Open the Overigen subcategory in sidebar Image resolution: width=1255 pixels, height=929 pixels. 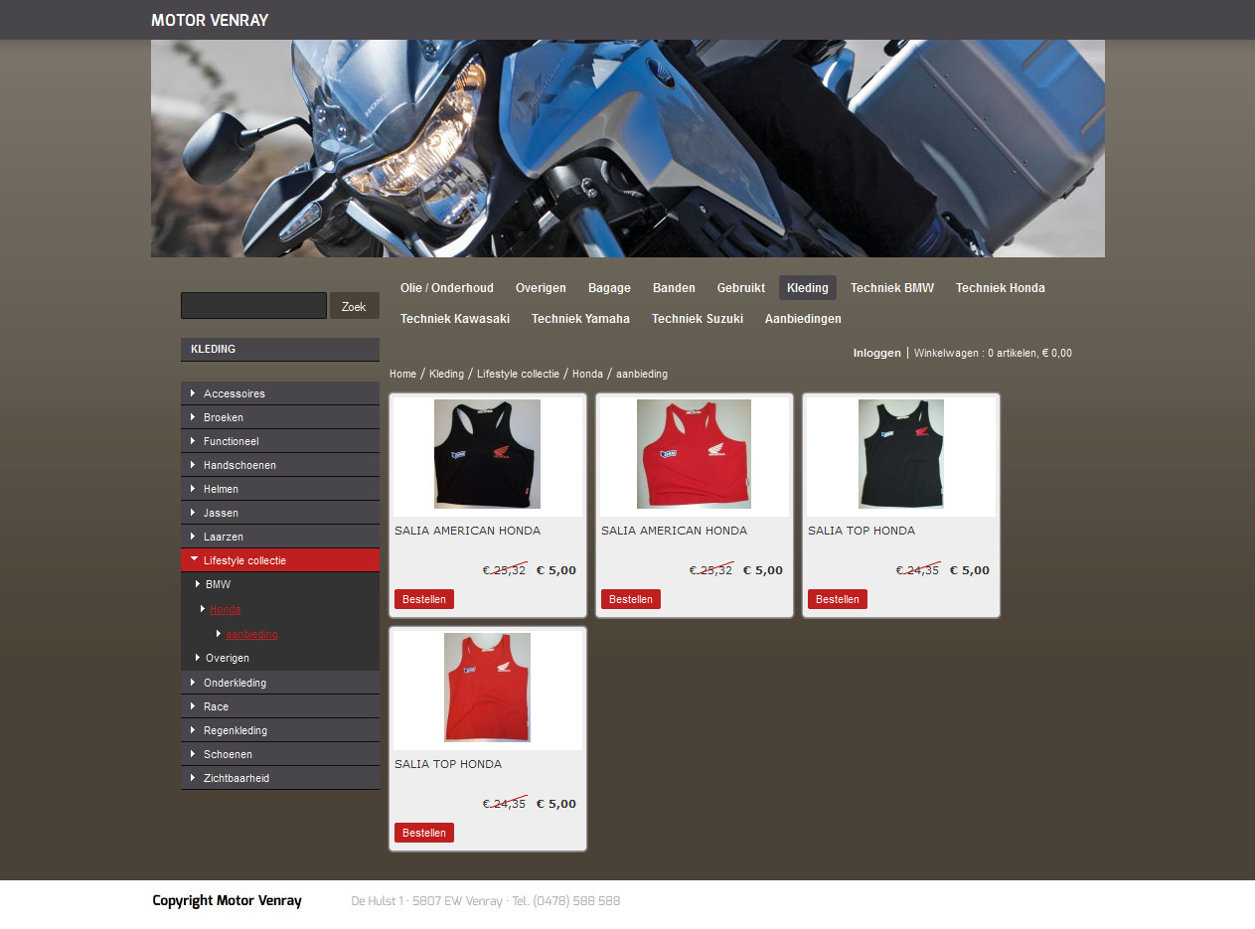click(x=228, y=658)
